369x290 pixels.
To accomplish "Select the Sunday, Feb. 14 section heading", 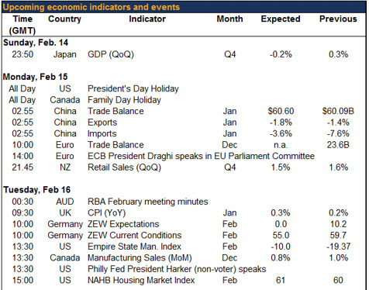I will pyautogui.click(x=36, y=43).
